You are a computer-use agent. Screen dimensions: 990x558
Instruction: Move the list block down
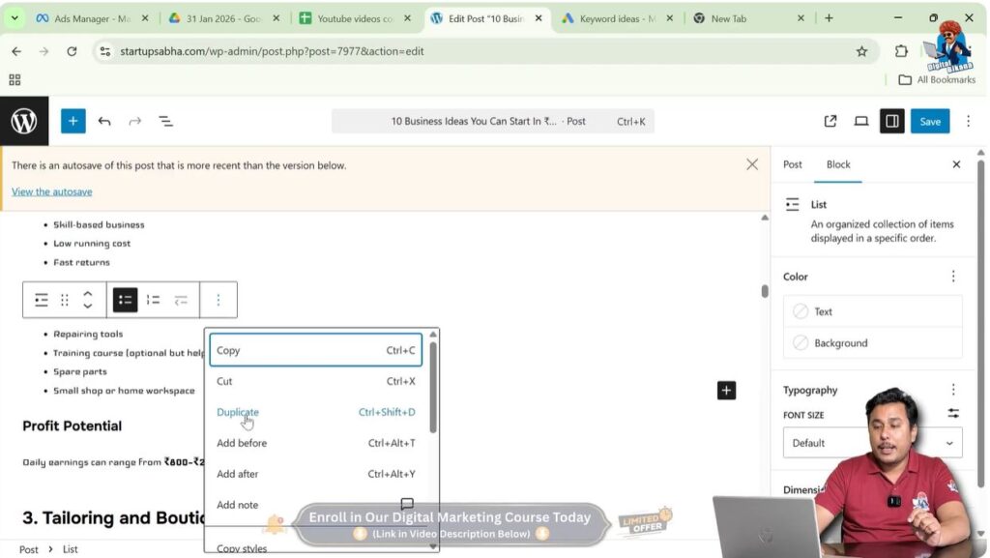click(88, 307)
